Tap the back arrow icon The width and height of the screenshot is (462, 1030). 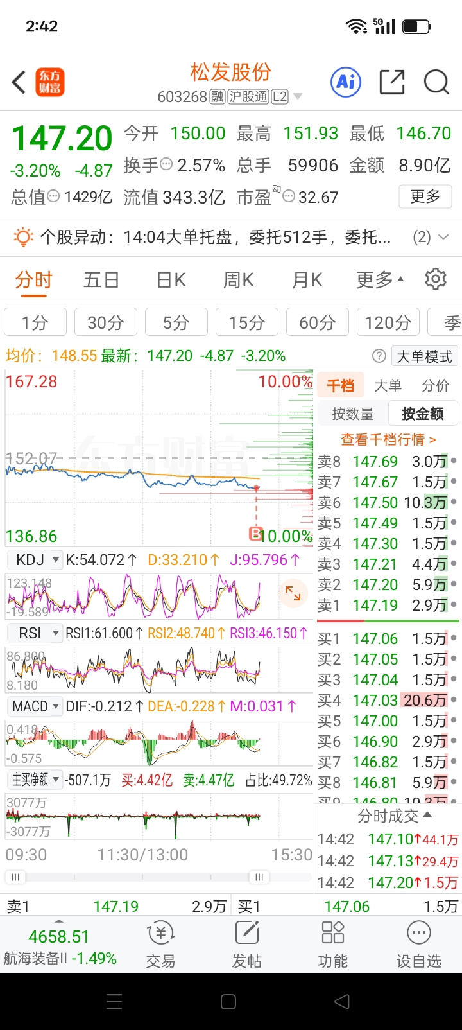coord(19,82)
